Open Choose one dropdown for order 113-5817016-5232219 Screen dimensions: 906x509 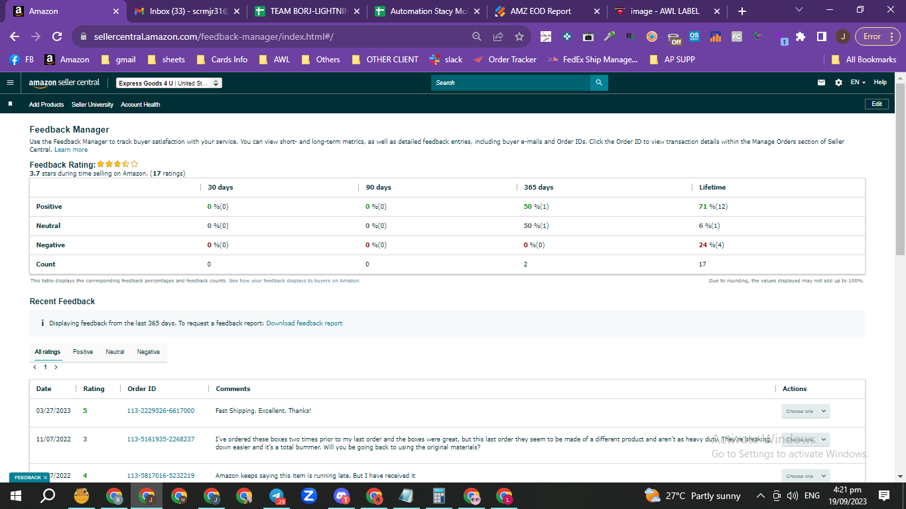[805, 476]
